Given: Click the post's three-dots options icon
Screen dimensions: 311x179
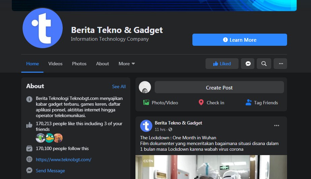Looking at the screenshot, I should pyautogui.click(x=277, y=126).
